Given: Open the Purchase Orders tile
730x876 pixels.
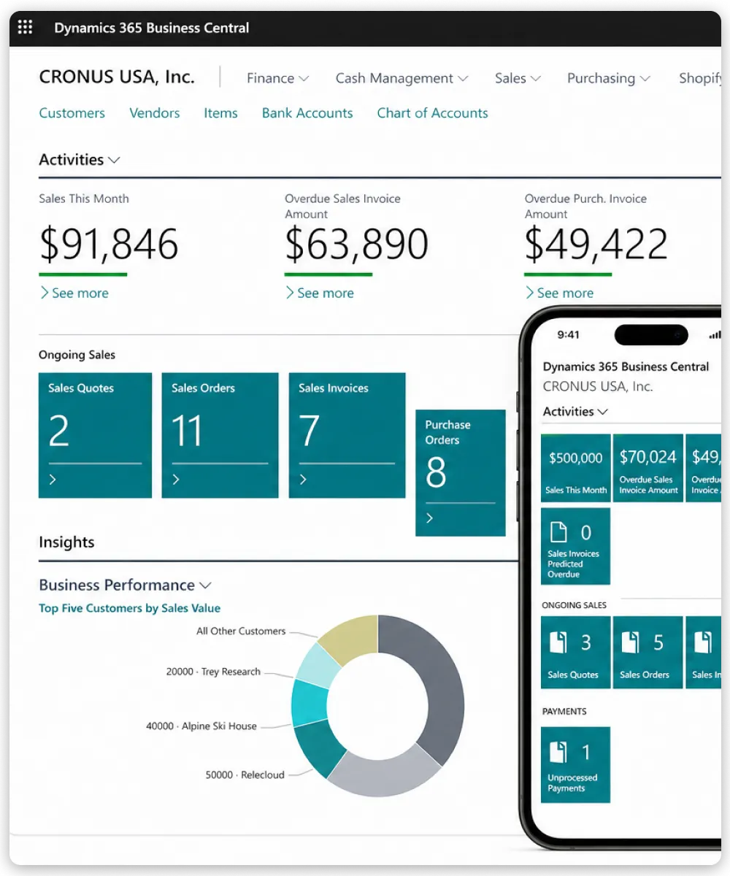Looking at the screenshot, I should pyautogui.click(x=461, y=473).
